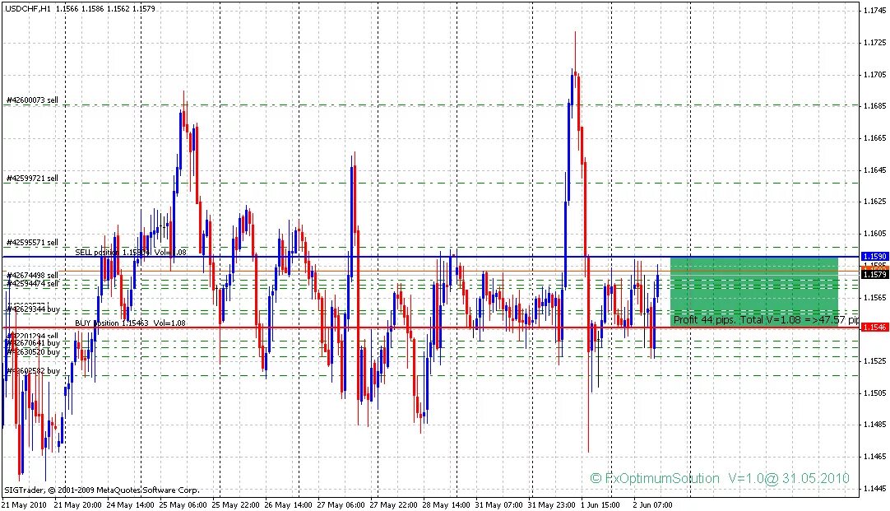Click price scale value 1.1625

[x=874, y=201]
